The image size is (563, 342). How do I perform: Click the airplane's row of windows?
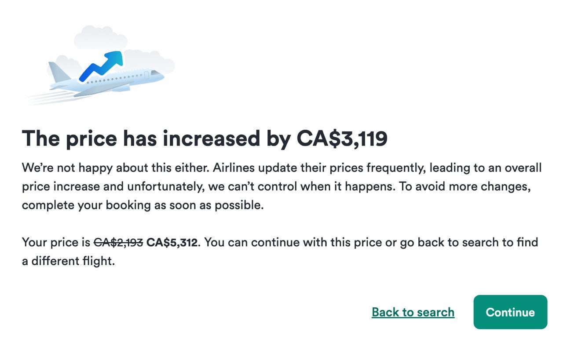click(x=114, y=79)
